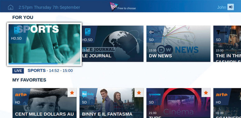Click the LIVE badge under Sports
The height and width of the screenshot is (118, 241).
coord(18,71)
